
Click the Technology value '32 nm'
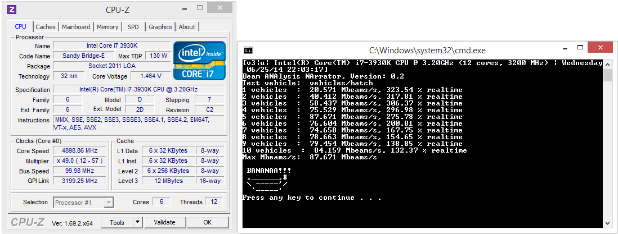click(x=69, y=76)
